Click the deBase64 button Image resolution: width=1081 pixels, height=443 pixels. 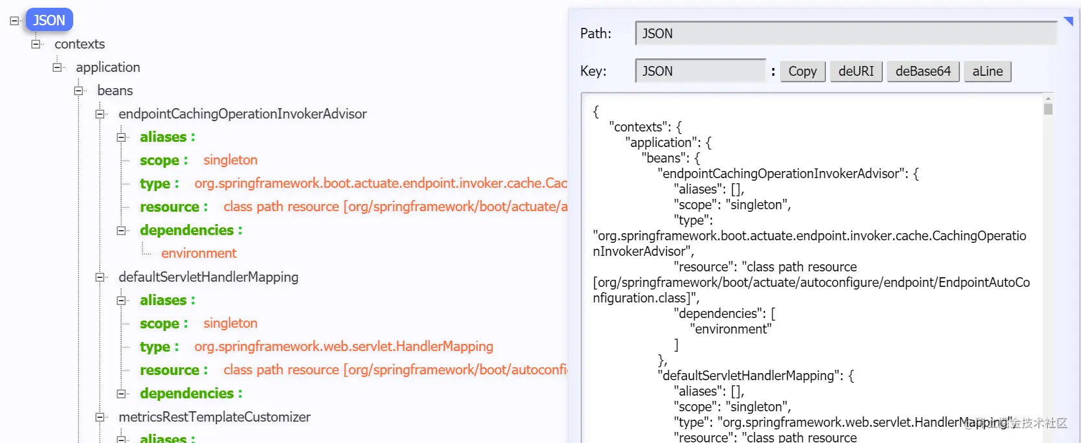point(923,71)
